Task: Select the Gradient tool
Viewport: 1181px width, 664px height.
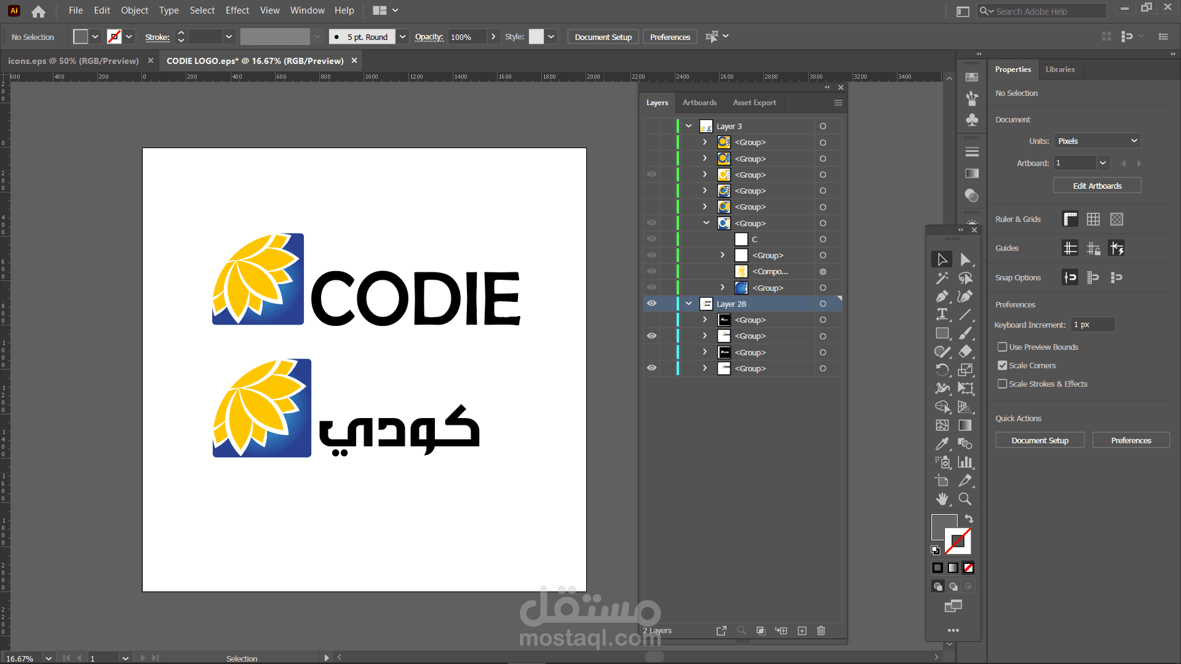Action: click(965, 425)
